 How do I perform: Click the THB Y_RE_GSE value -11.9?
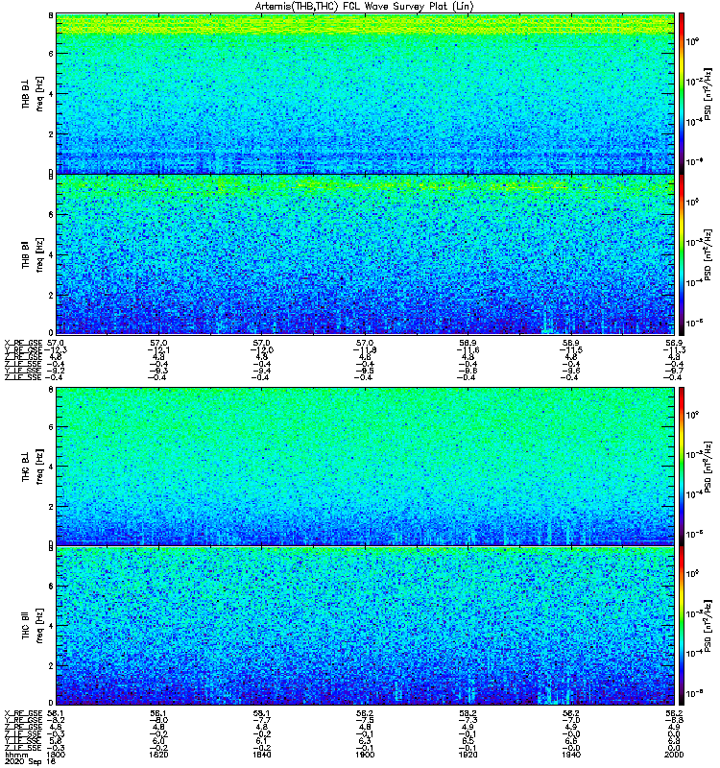coord(365,350)
